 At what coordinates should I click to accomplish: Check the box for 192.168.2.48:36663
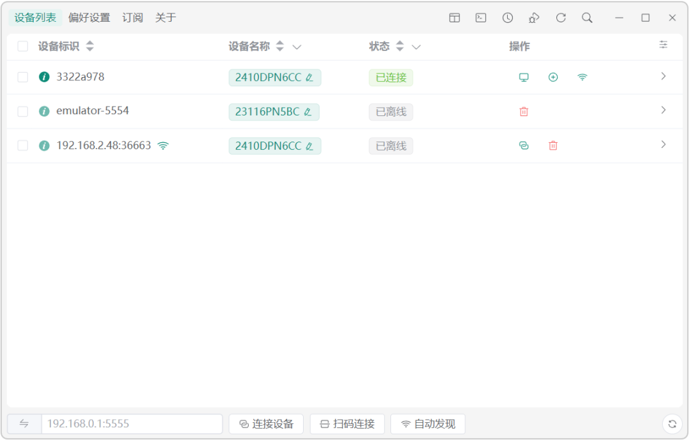(23, 146)
